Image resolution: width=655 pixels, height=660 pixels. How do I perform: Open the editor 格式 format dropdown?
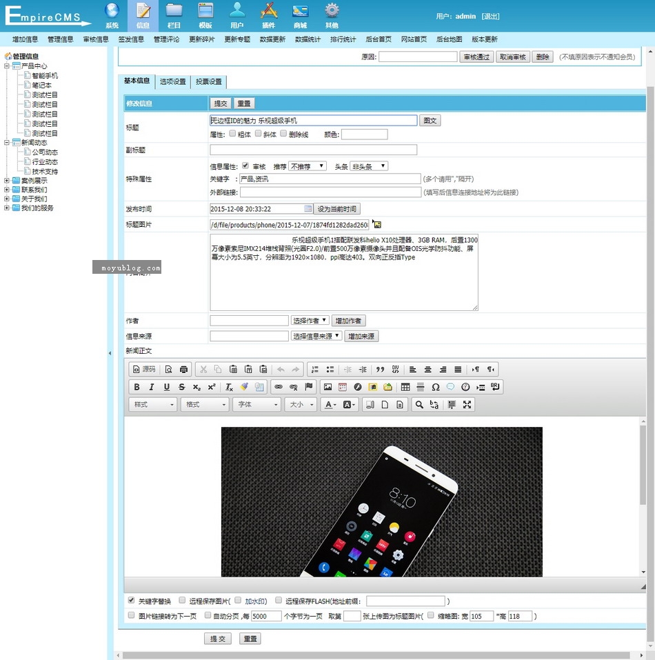(205, 405)
